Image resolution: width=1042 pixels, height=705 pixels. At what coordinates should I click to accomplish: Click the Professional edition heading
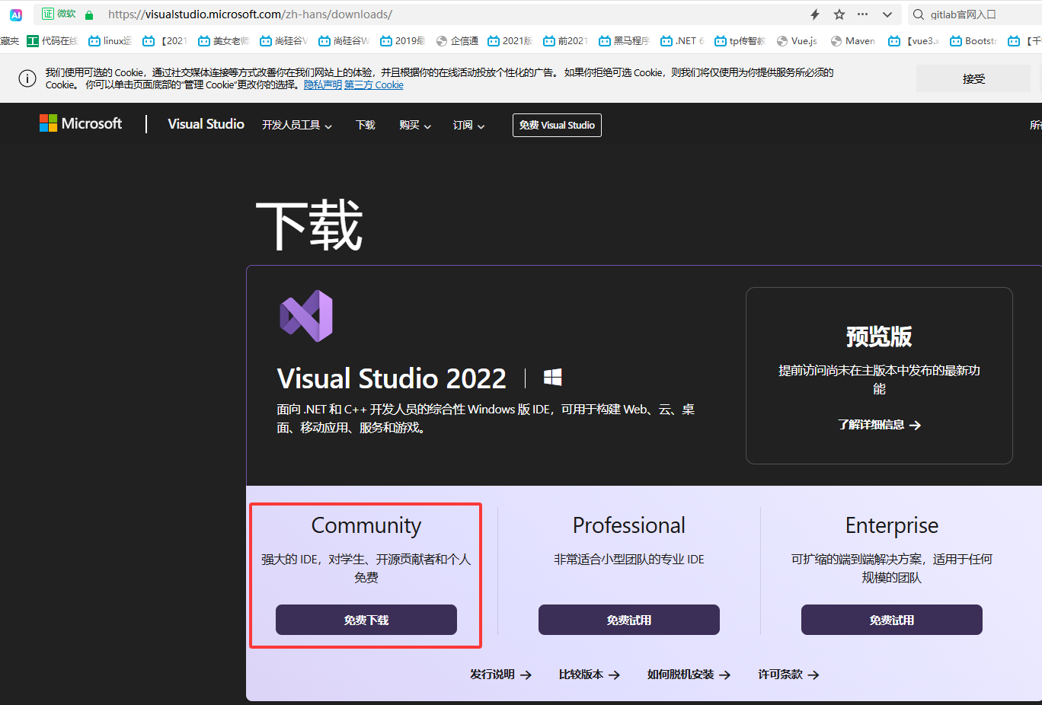(629, 525)
